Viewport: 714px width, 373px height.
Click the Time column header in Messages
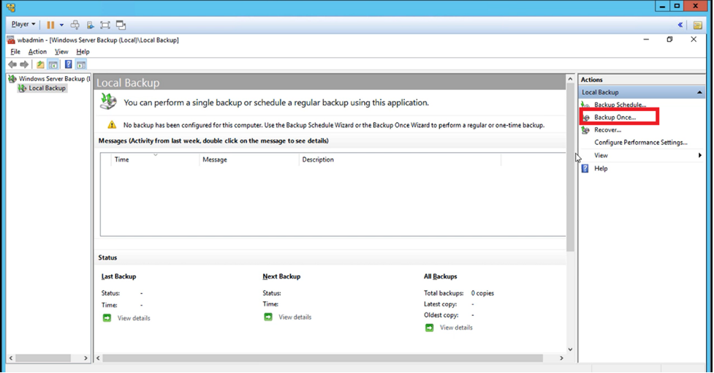tap(122, 159)
